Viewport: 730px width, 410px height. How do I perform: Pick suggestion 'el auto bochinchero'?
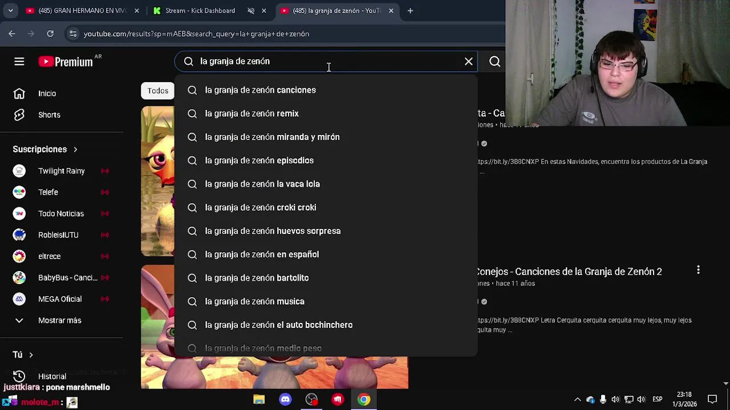tap(326, 325)
